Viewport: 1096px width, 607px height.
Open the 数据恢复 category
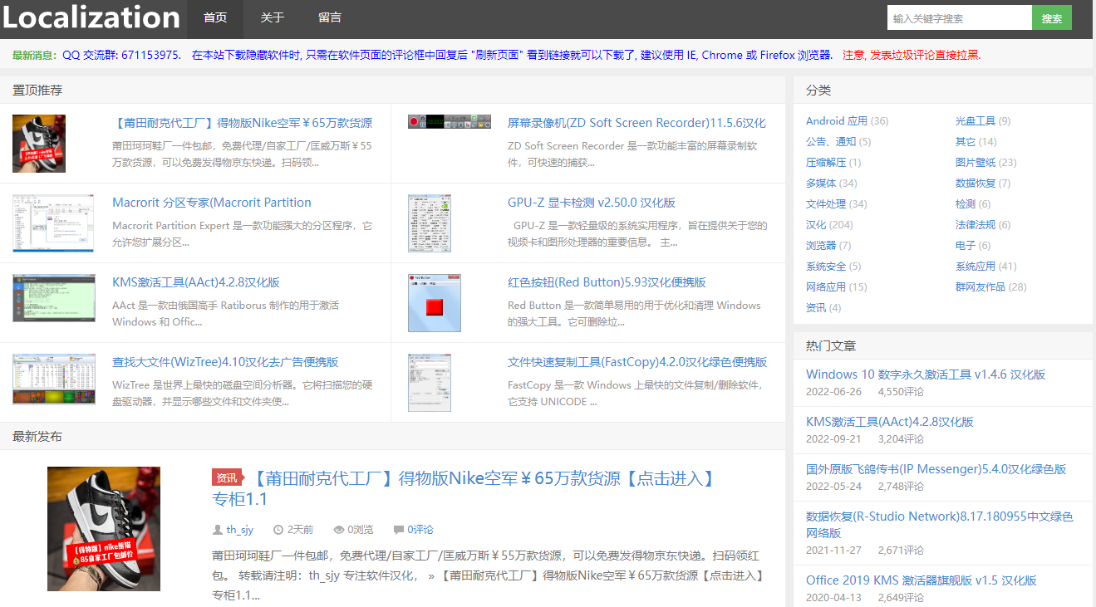(x=976, y=184)
